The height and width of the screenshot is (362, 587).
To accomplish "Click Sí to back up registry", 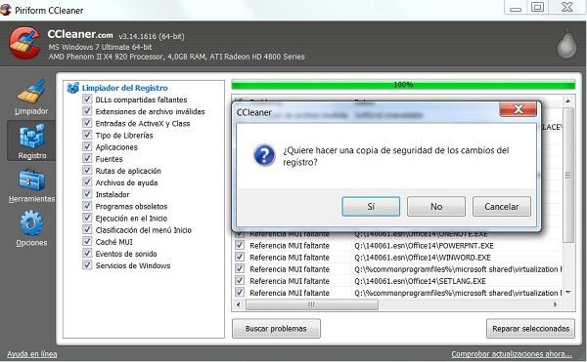I will pos(371,207).
